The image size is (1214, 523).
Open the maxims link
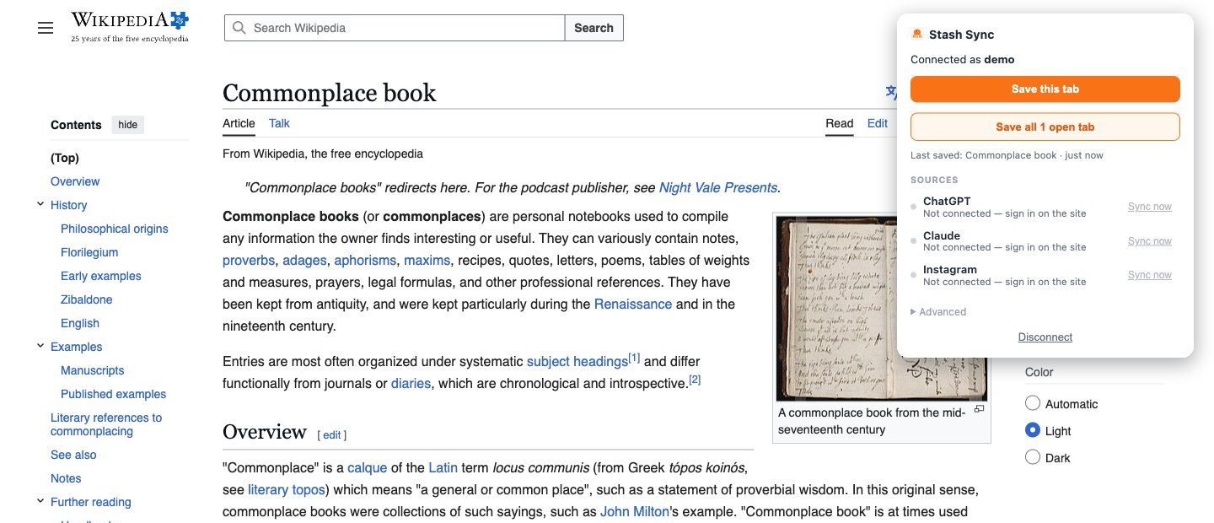tap(427, 260)
